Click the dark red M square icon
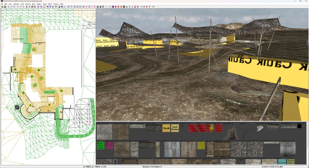This screenshot has width=309, height=168. (x=124, y=7)
